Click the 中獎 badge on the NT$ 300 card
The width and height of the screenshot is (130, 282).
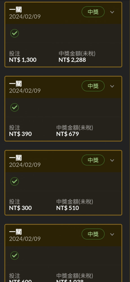coord(93,160)
